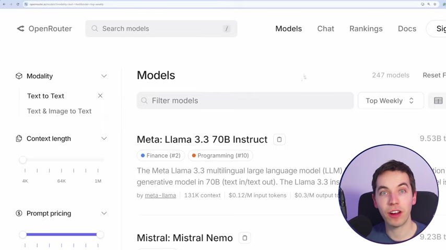Click the OpenRouter logo icon
This screenshot has width=446, height=250.
click(x=20, y=28)
